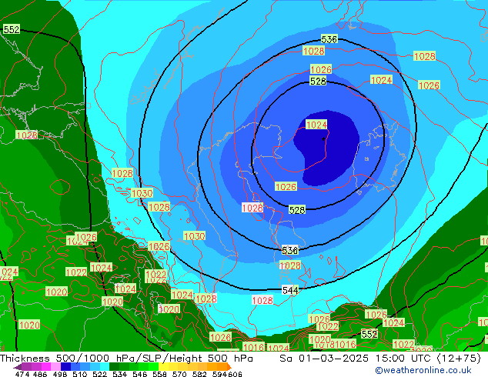This screenshot has height=377, width=488.
Task: Click the legend value 486
Action: tap(40, 374)
